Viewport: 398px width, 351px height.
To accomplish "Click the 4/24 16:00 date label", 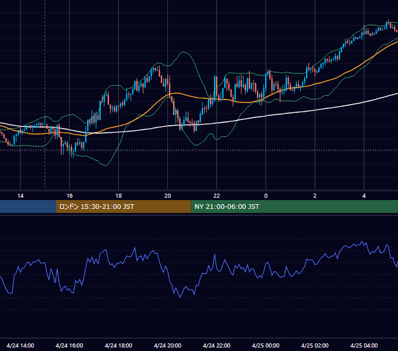I will tap(69, 345).
